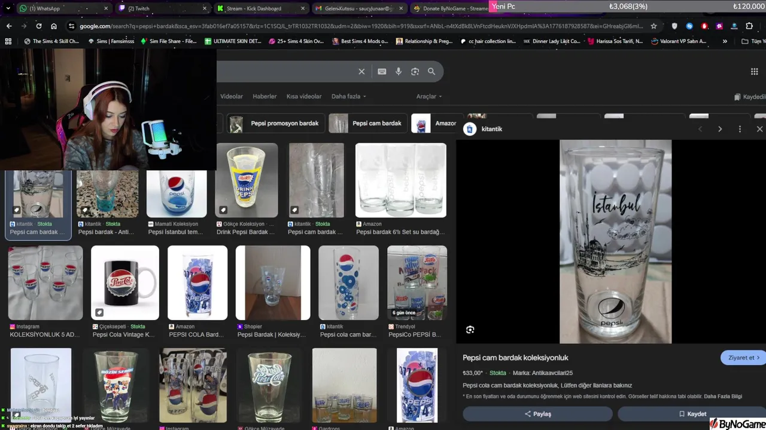Open tab search dropdown in tab strip
The height and width of the screenshot is (430, 766).
[8, 8]
